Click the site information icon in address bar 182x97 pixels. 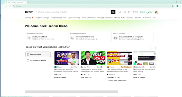[x=14, y=6]
